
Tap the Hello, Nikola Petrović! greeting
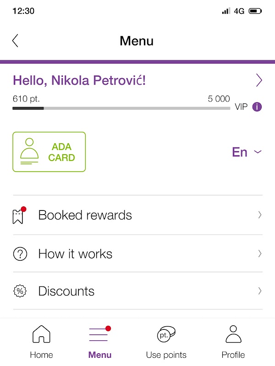[79, 81]
